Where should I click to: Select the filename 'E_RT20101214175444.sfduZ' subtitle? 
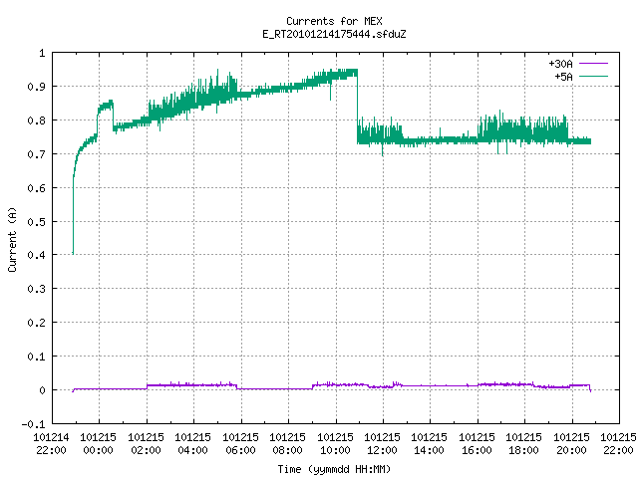(x=334, y=34)
